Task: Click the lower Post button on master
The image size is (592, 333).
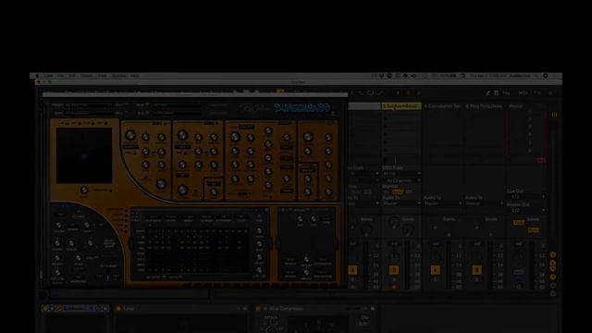Action: [x=534, y=230]
